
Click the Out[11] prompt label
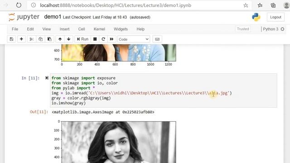click(39, 112)
